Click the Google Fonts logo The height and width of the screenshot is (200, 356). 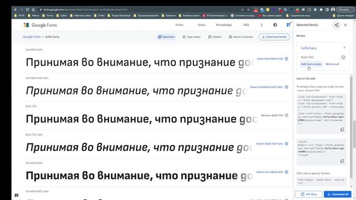point(40,25)
